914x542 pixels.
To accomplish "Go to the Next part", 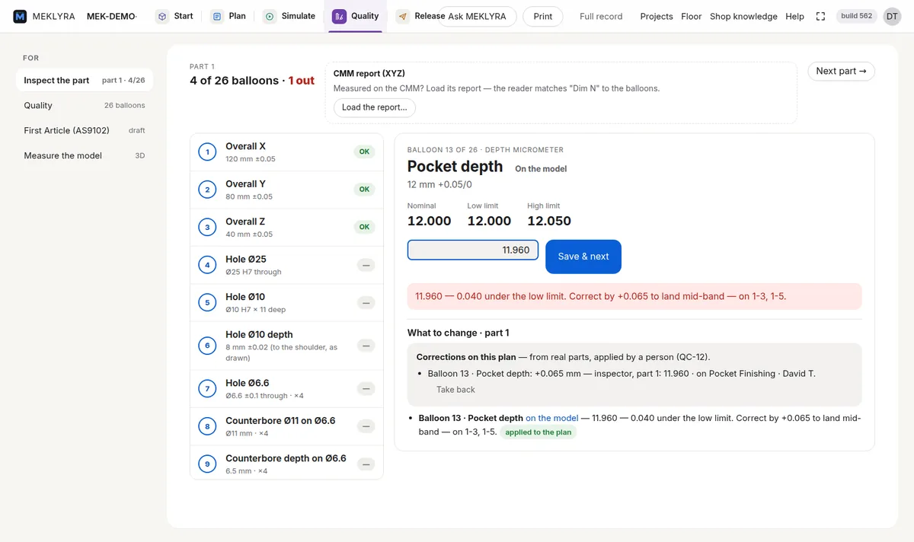I will (841, 71).
